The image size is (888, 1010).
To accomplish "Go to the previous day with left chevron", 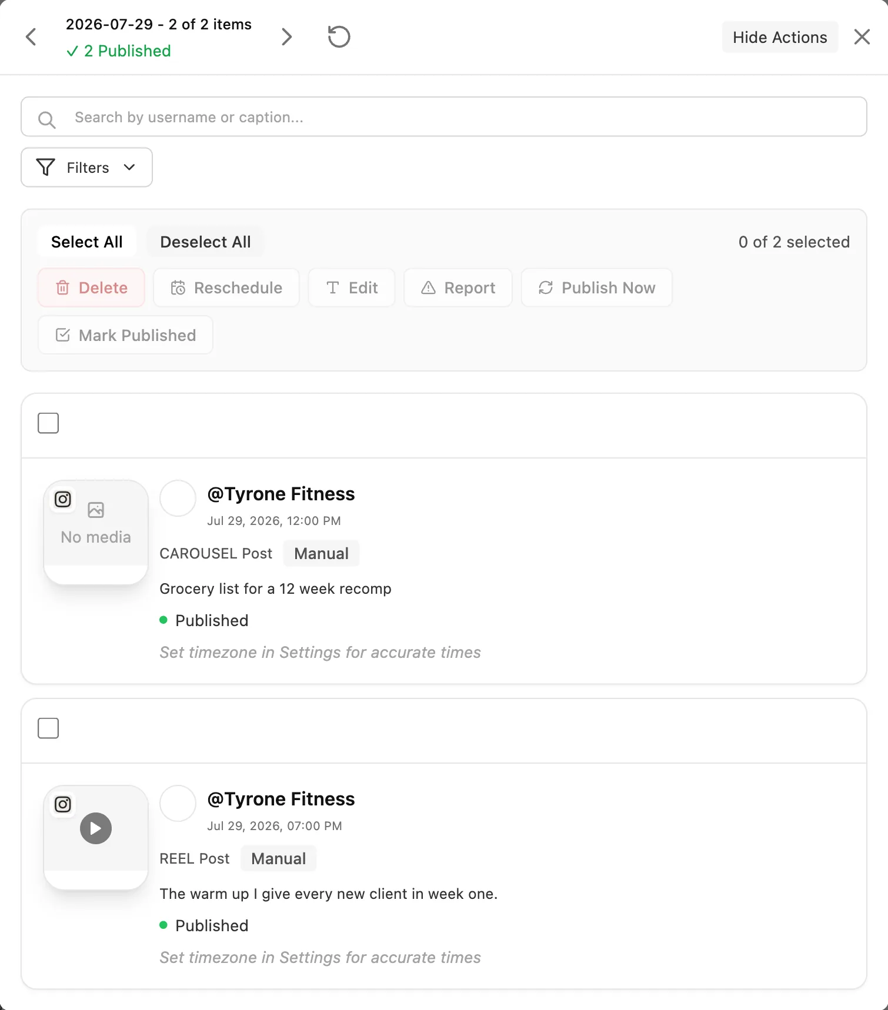I will pos(31,37).
